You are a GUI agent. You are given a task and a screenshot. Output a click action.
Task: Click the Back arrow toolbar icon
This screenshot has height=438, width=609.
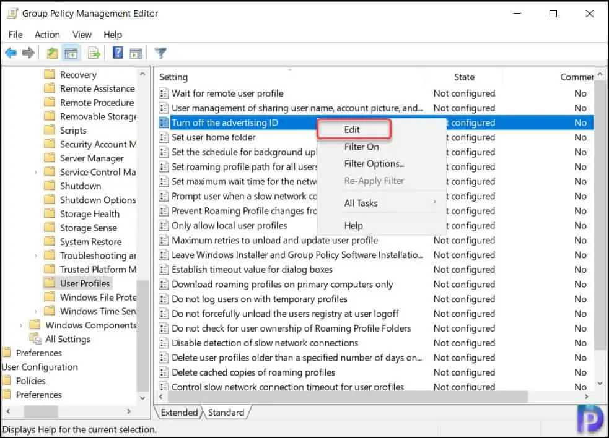tap(11, 53)
